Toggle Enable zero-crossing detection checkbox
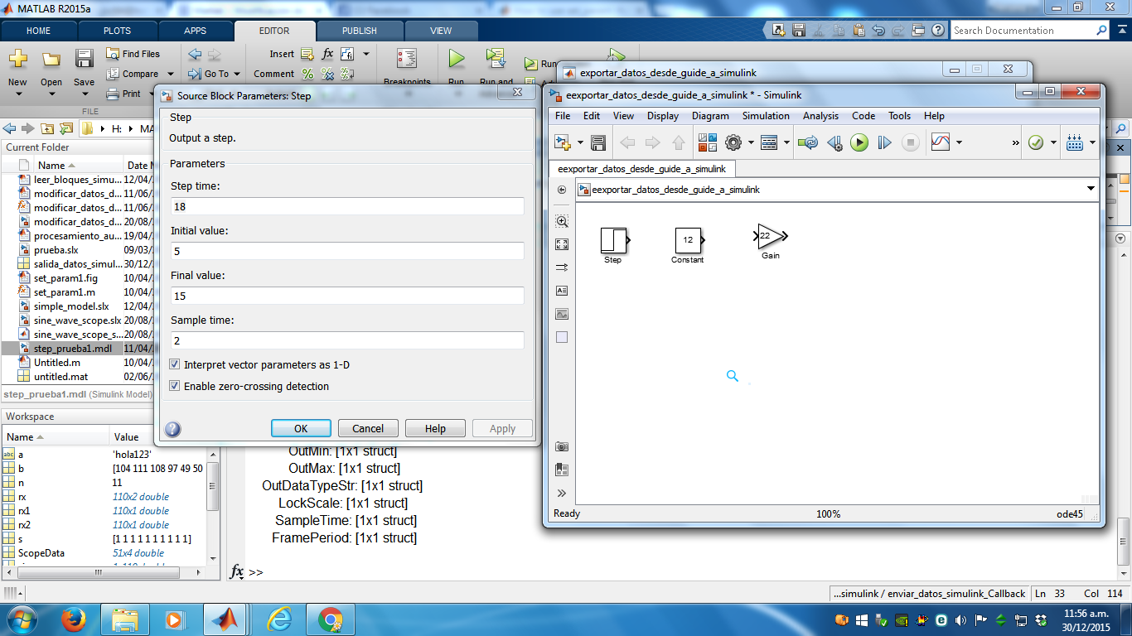The image size is (1132, 636). click(x=174, y=386)
